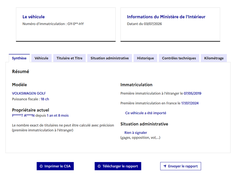Click the Envoyer le rapport button
Viewport: 241px width, 175px height.
tap(180, 166)
